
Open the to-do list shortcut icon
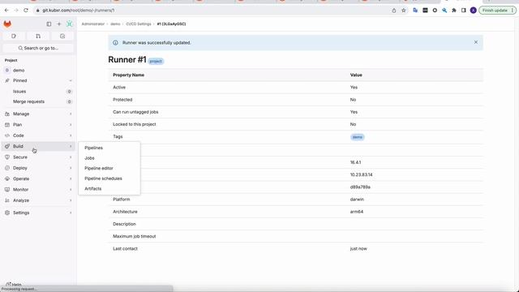pyautogui.click(x=62, y=36)
